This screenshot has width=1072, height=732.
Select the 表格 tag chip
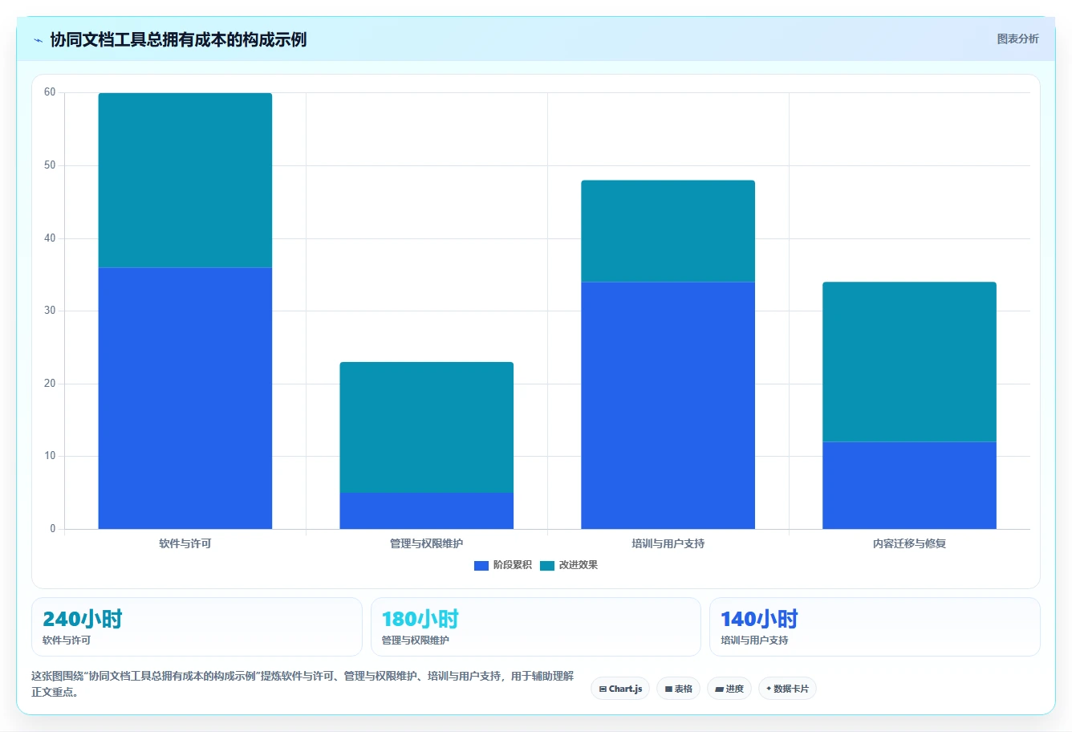pos(678,689)
